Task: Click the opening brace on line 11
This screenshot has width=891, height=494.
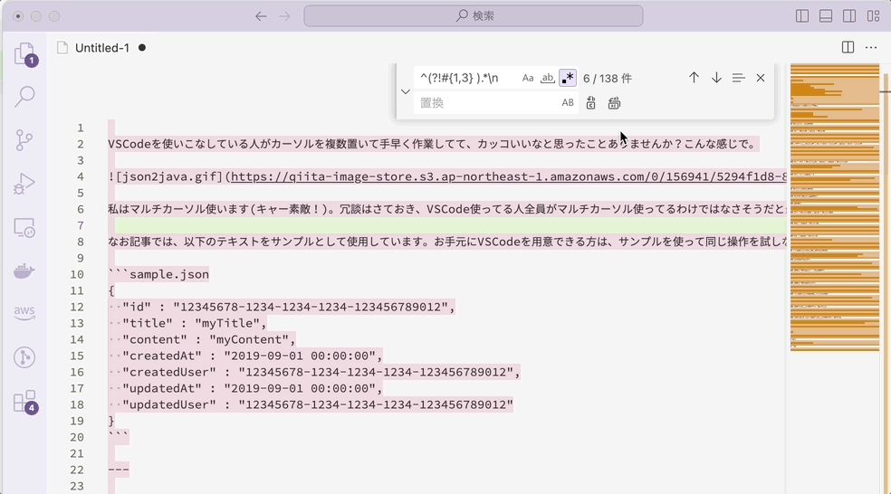Action: point(111,290)
